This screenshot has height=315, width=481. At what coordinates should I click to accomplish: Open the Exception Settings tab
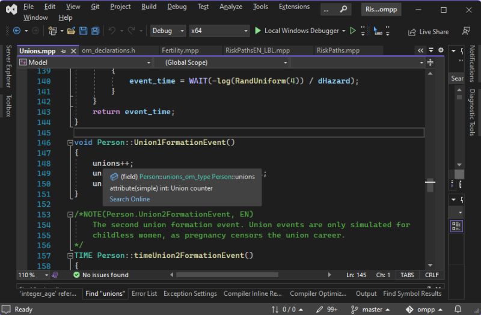point(190,293)
